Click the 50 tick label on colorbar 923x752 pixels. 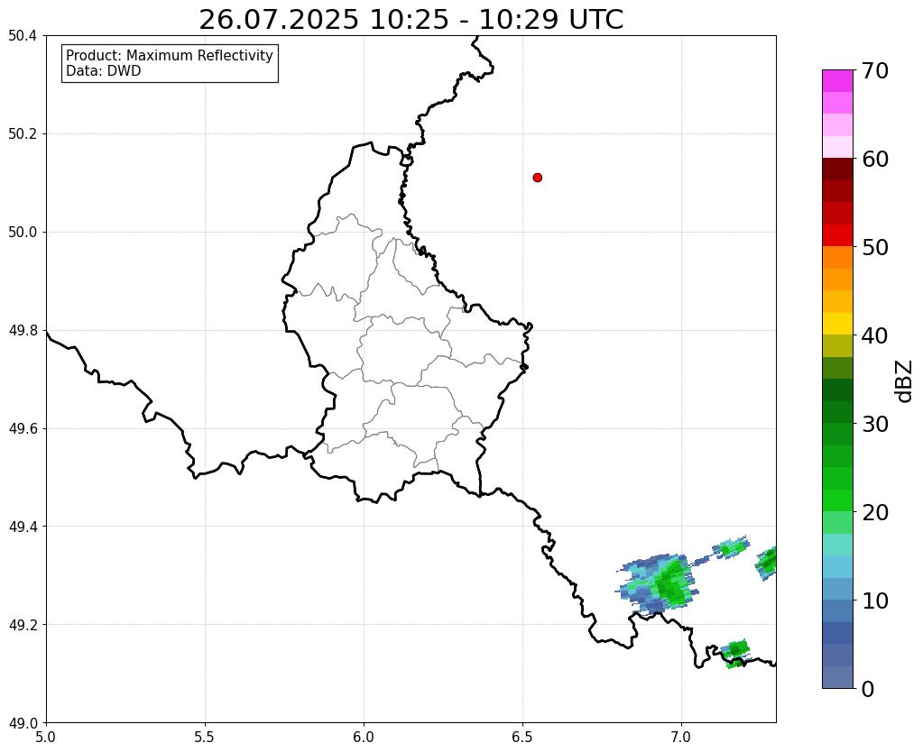875,247
